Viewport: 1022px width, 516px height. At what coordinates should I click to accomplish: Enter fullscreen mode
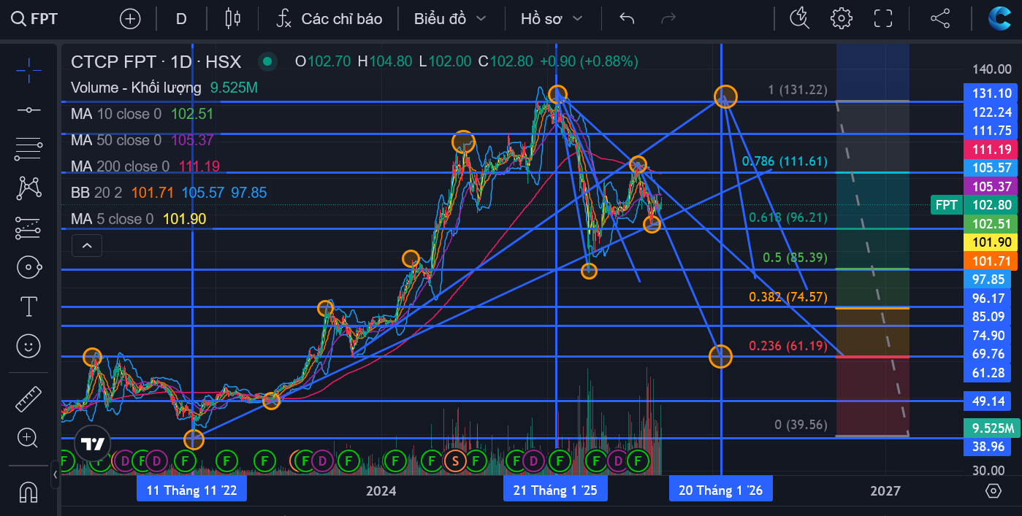883,19
